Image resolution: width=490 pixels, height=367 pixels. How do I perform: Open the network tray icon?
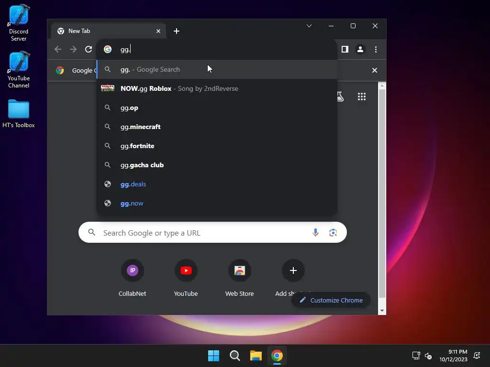pos(416,356)
